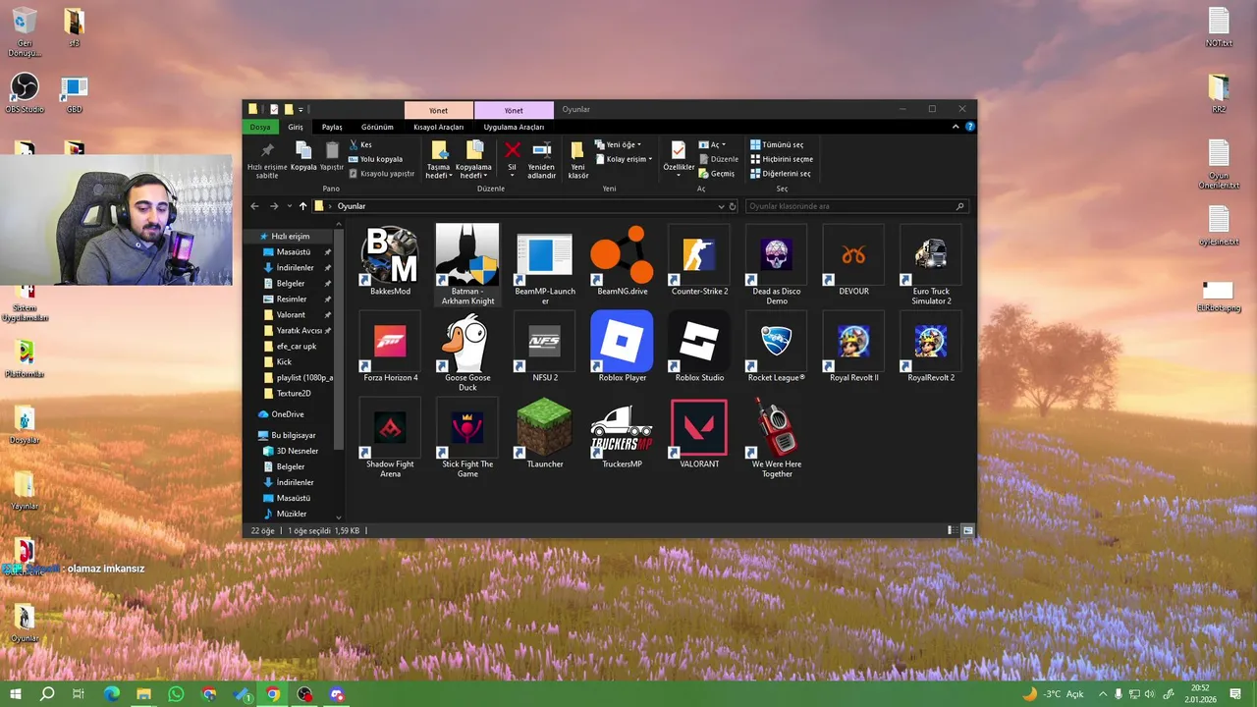Switch to large icons view in status bar
Viewport: 1257px width, 707px height.
point(967,530)
